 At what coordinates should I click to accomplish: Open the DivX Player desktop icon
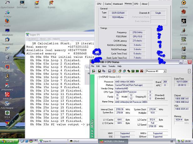click(22, 4)
